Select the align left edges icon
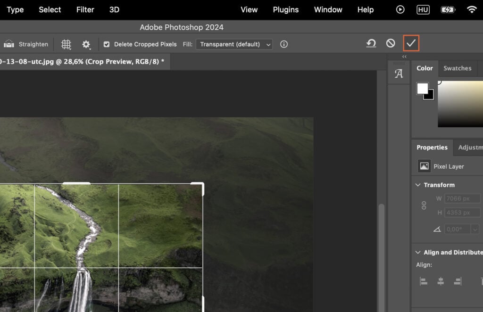The height and width of the screenshot is (312, 483). coord(423,280)
